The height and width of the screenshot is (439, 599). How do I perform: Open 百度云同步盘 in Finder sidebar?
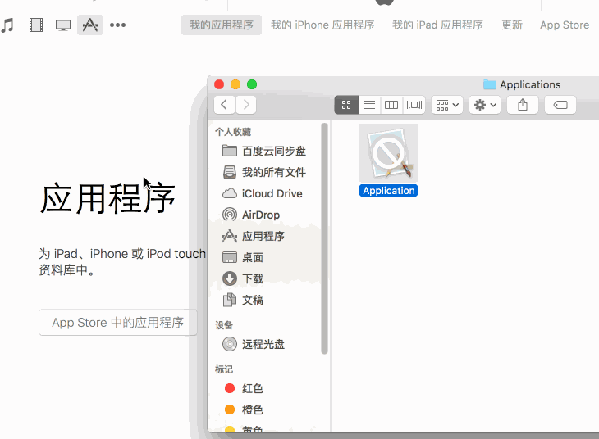point(265,151)
